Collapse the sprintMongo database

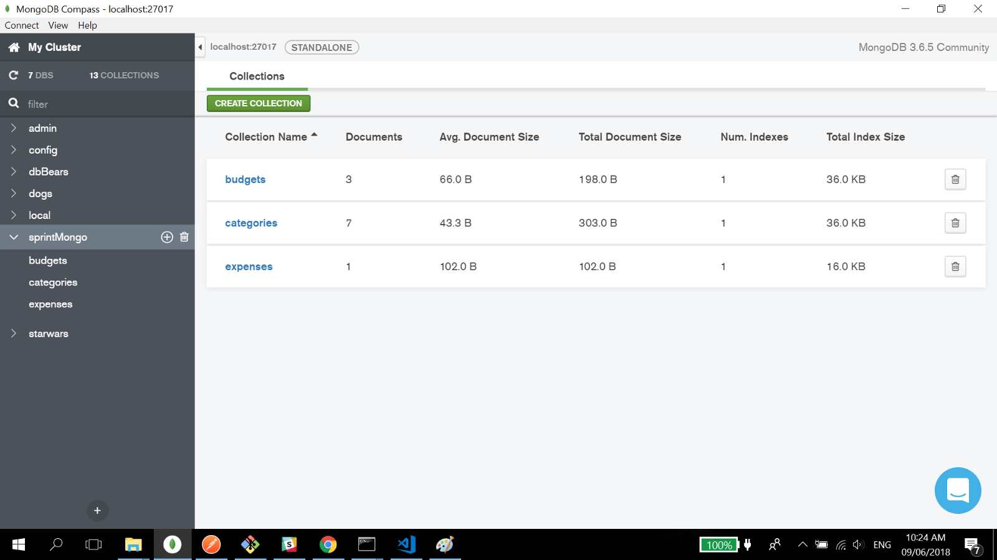[14, 237]
